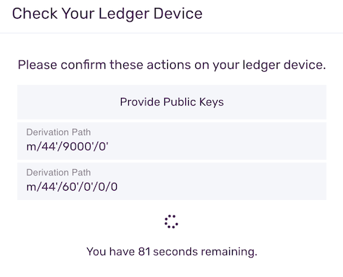343x277 pixels.
Task: Click the 9000' segment of the first path
Action: coord(77,146)
